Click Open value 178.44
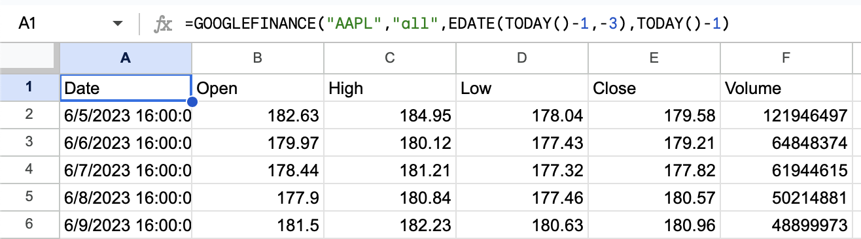The height and width of the screenshot is (239, 861). (x=258, y=170)
